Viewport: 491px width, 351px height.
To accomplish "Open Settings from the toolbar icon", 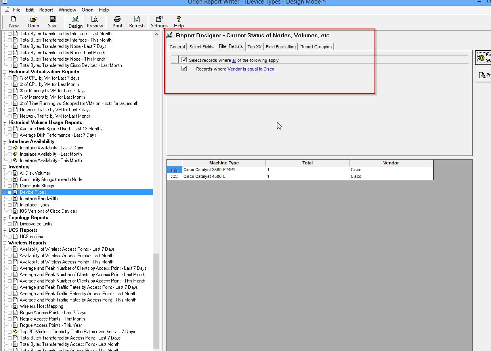I will (x=159, y=19).
